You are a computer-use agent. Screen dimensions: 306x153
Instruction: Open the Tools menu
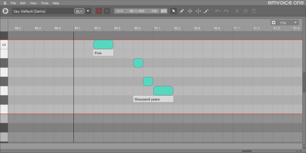coord(45,3)
